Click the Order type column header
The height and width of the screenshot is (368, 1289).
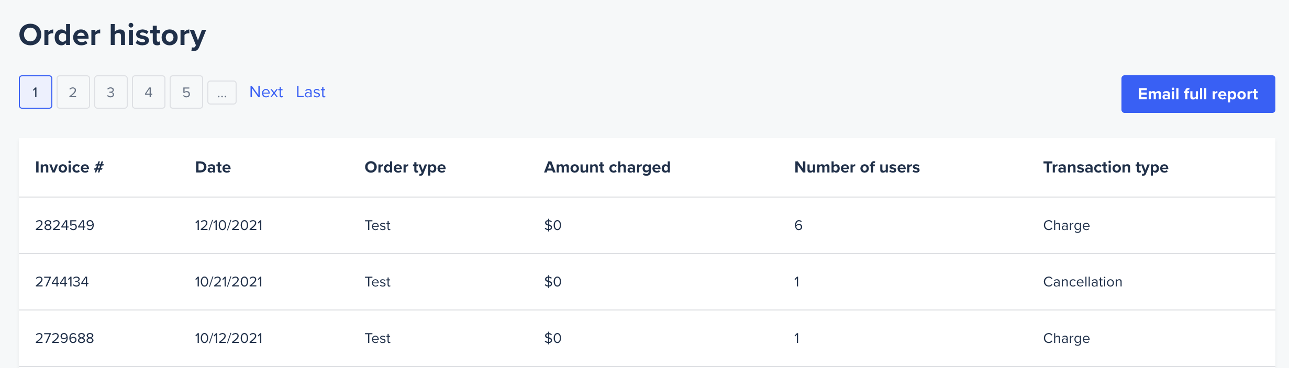tap(405, 167)
